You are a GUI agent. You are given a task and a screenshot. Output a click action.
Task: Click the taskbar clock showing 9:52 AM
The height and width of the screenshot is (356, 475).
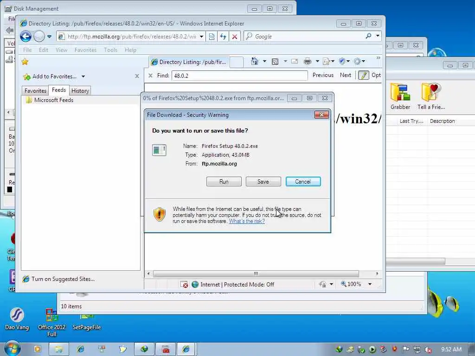451,350
